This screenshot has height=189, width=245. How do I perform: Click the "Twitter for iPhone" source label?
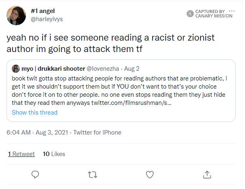point(97,133)
